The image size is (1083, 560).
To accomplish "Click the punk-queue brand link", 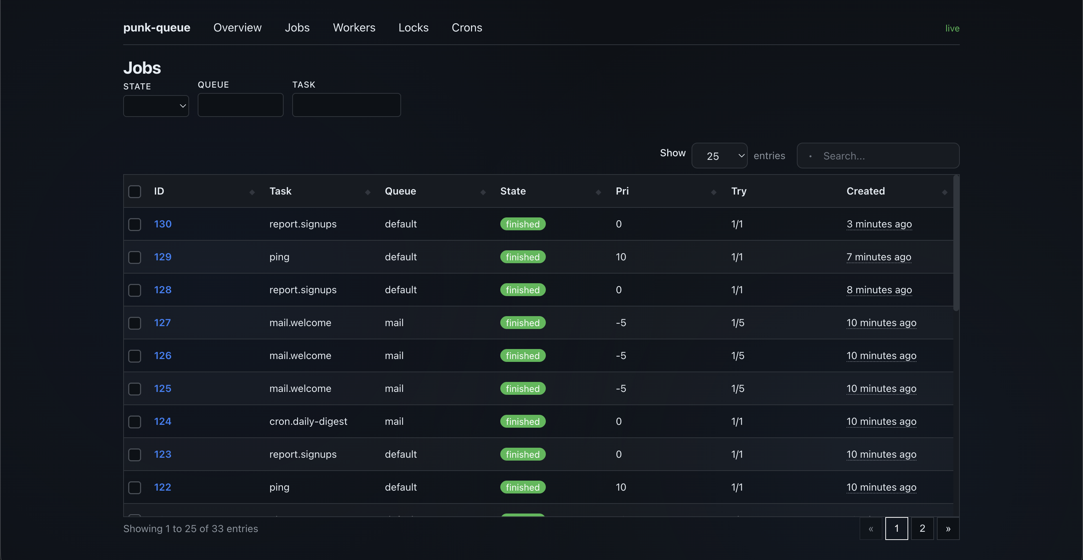I will tap(157, 28).
